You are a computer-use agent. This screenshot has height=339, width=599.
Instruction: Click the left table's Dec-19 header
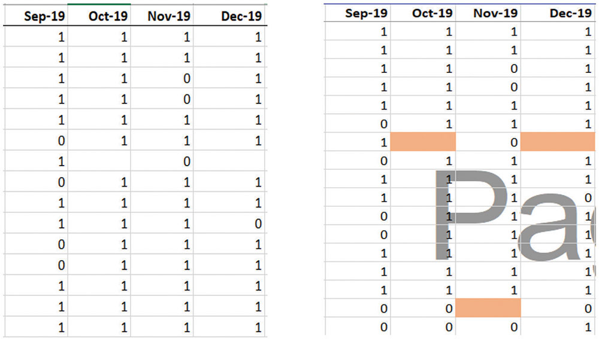[x=241, y=17]
